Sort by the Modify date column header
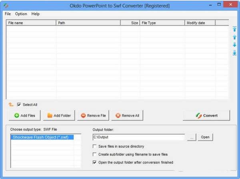 200,23
